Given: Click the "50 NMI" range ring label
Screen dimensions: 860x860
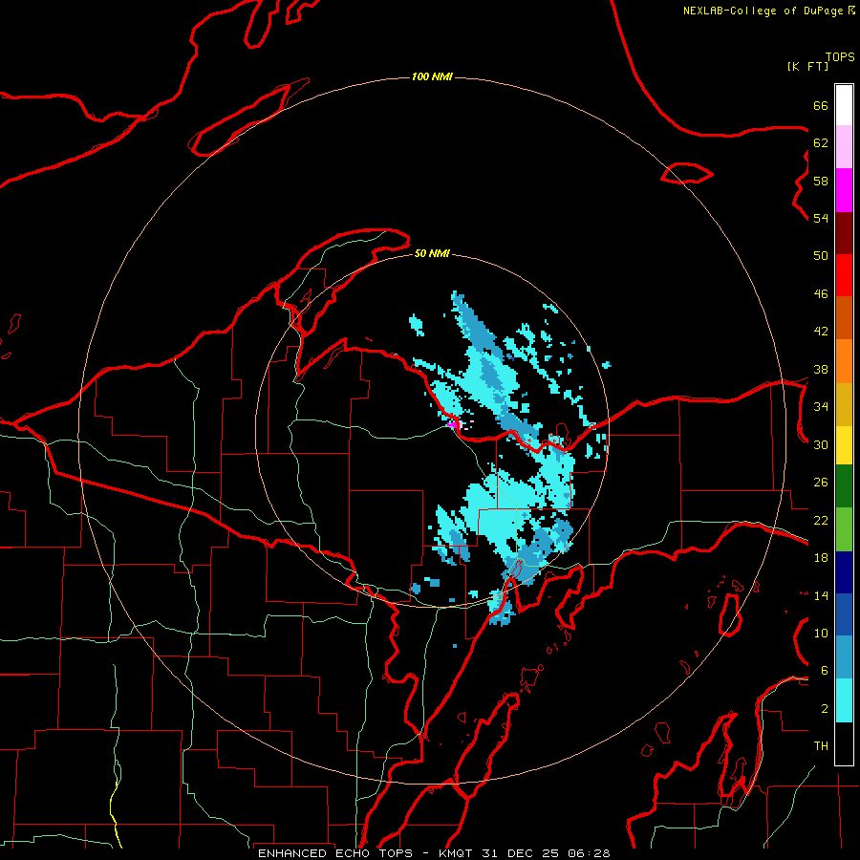Looking at the screenshot, I should coord(432,253).
